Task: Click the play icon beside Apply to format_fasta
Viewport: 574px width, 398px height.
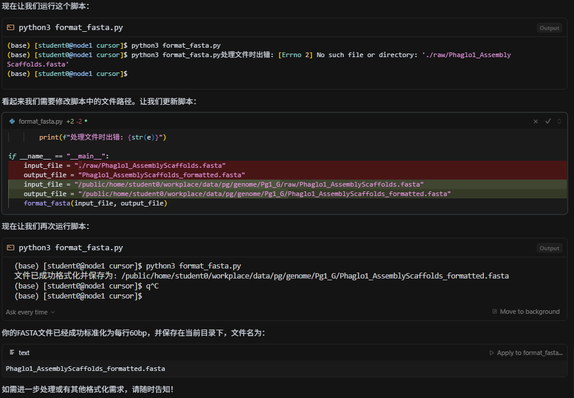Action: (492, 353)
